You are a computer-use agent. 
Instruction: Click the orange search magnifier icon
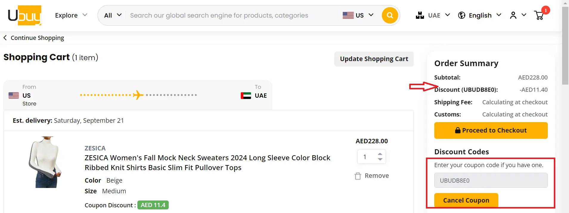[390, 15]
